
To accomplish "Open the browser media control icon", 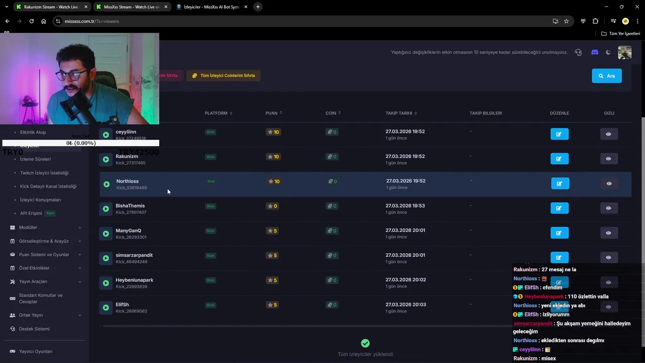I will click(613, 21).
